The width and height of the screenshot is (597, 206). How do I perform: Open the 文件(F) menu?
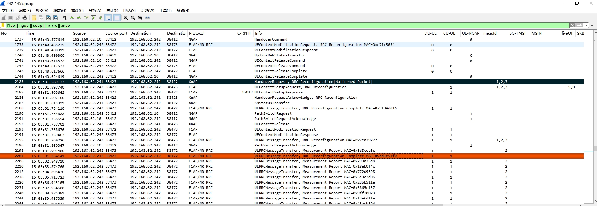tap(8, 10)
